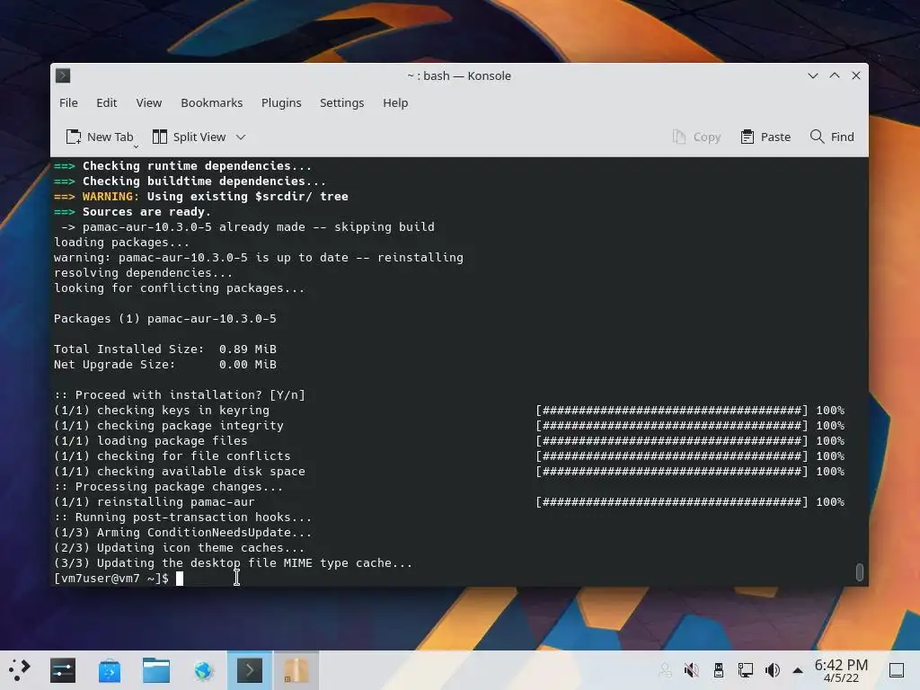
Task: Click the Paste toolbar button
Action: tap(765, 137)
